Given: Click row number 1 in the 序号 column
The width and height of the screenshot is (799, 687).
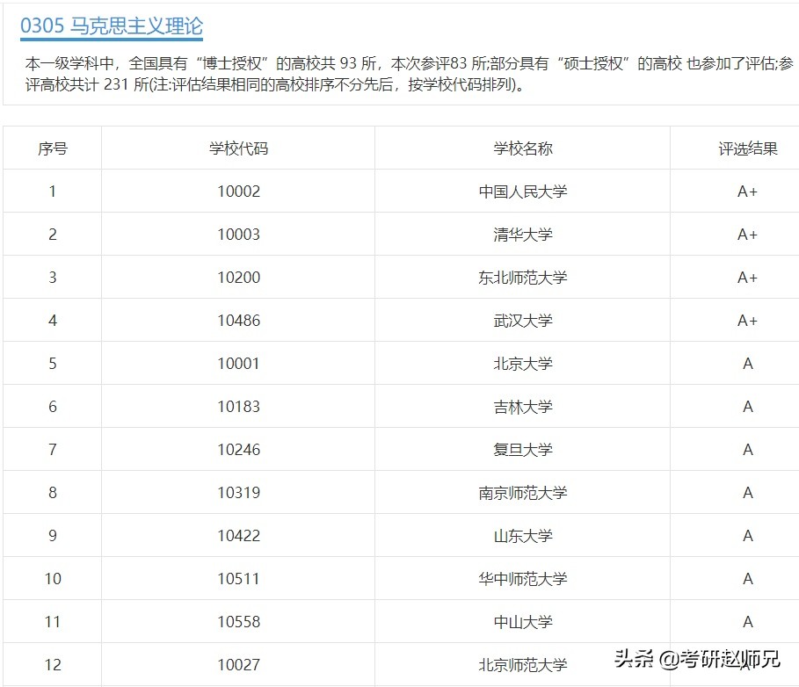Looking at the screenshot, I should pos(52,192).
